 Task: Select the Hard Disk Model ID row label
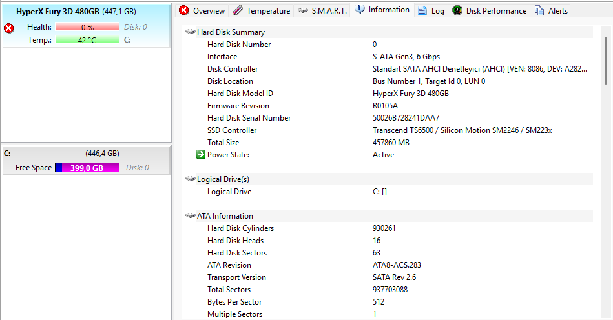(x=240, y=94)
